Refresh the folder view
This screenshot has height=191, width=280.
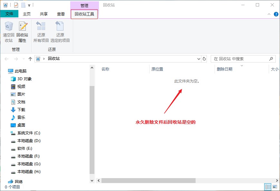[x=205, y=59]
